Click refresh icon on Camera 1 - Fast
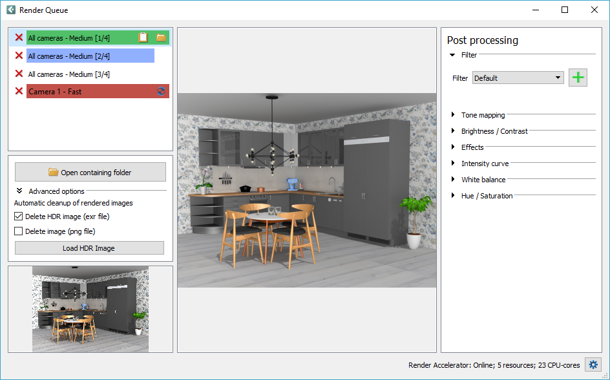610x380 pixels. (x=161, y=91)
